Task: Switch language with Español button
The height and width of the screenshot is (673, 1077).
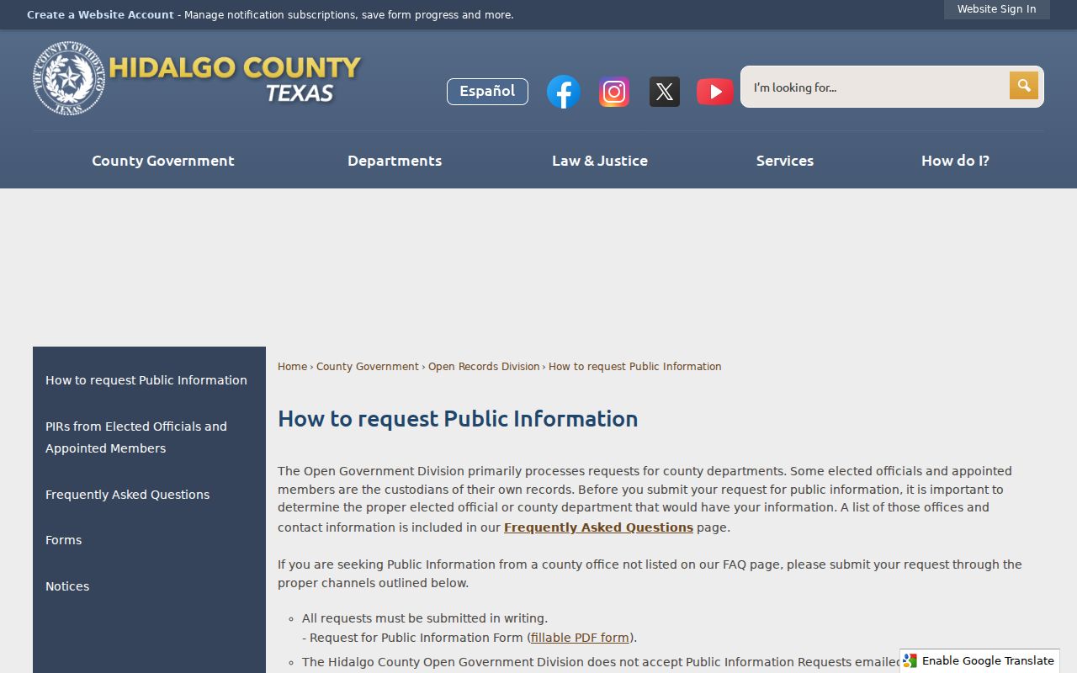Action: [x=487, y=92]
